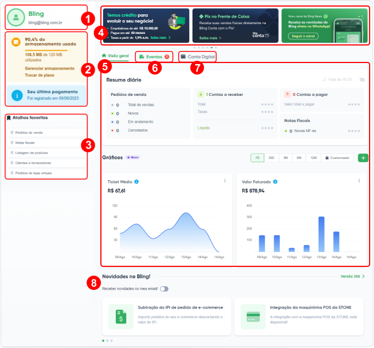The height and width of the screenshot is (348, 374).
Task: Click Trocar de plano link
Action: 39,75
